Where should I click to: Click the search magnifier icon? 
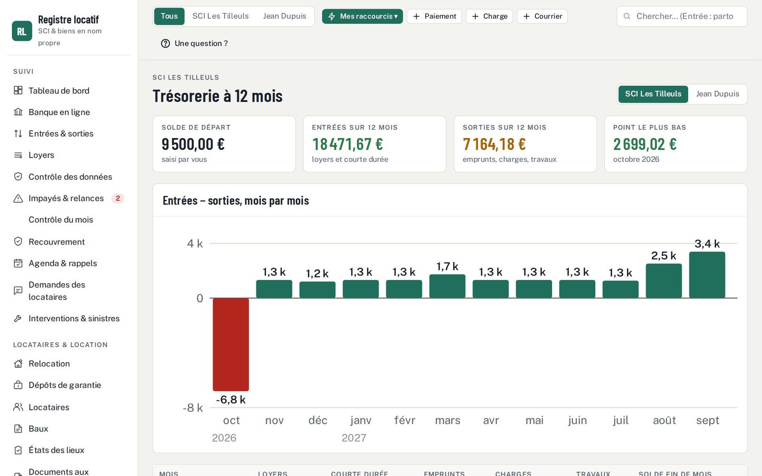[627, 16]
